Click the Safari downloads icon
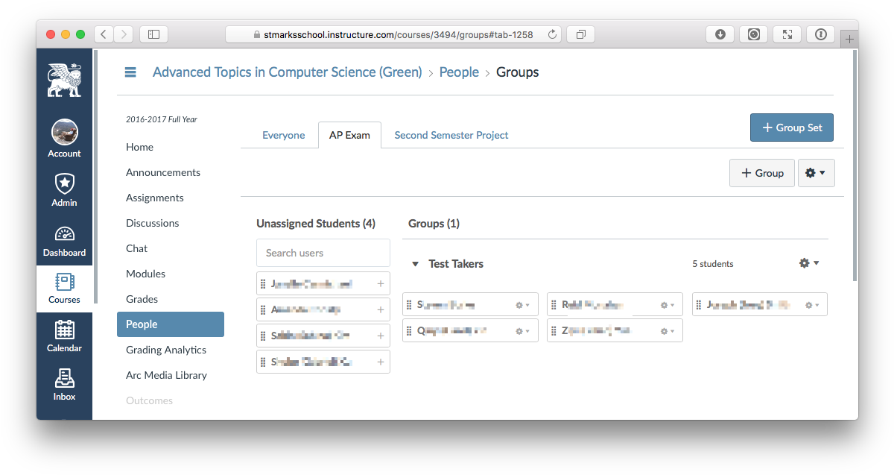This screenshot has height=475, width=894. tap(720, 34)
